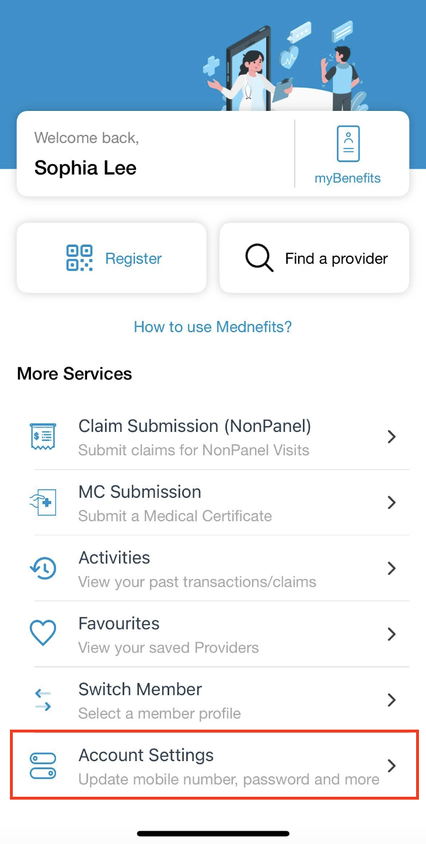Viewport: 426px width, 844px height.
Task: Tap the Claim Submission receipt icon
Action: [x=43, y=437]
